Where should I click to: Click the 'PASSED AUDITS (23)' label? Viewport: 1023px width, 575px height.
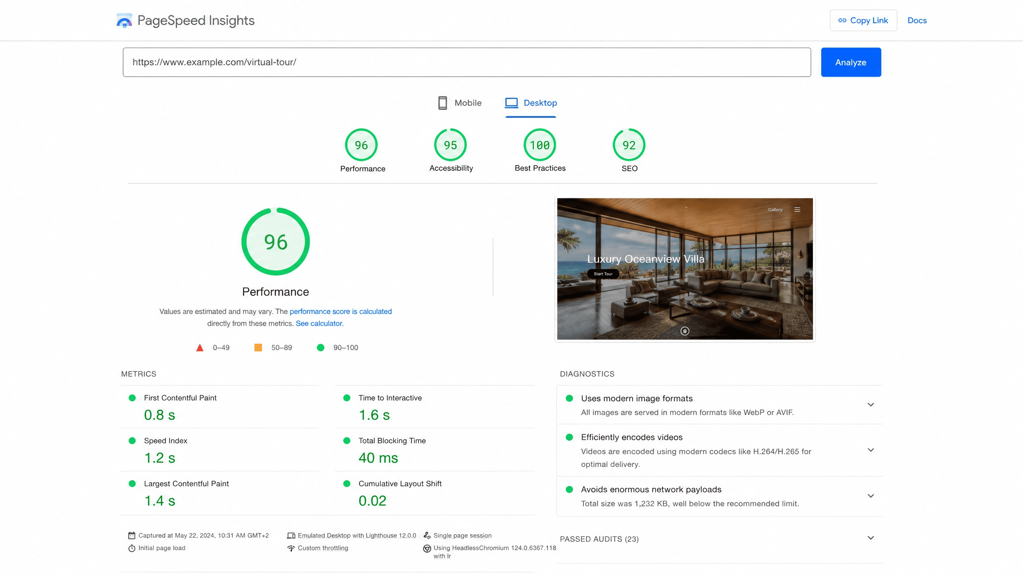click(599, 539)
